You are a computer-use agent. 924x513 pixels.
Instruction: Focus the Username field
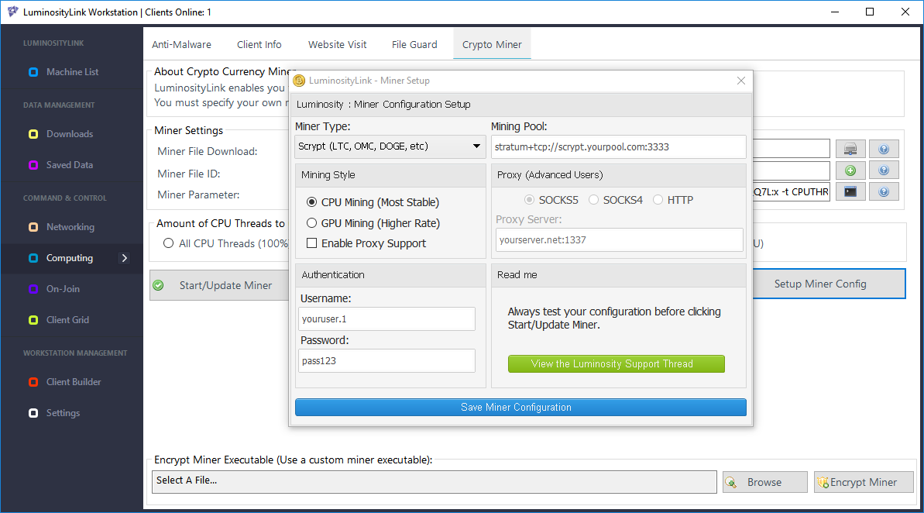pyautogui.click(x=386, y=319)
